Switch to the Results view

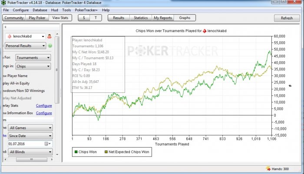[119, 18]
